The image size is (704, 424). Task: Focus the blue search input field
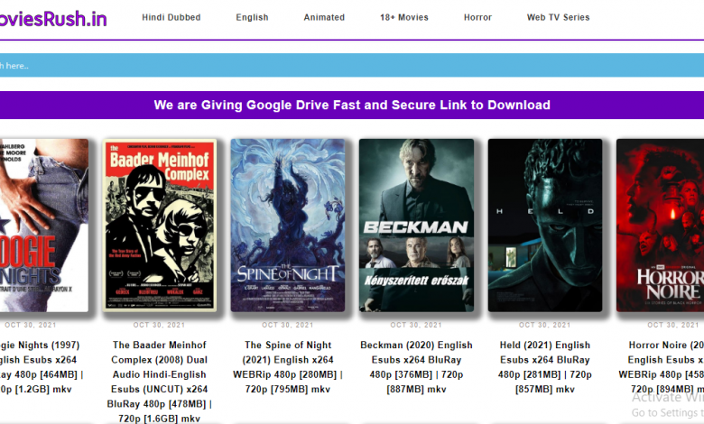click(352, 66)
